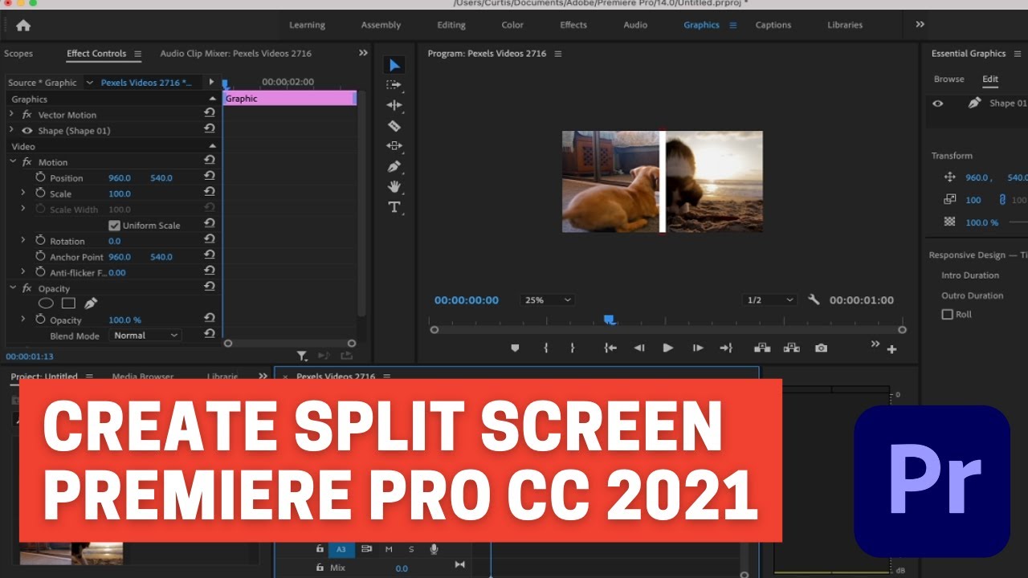The height and width of the screenshot is (578, 1028).
Task: Toggle the lock on track A3
Action: pos(320,549)
